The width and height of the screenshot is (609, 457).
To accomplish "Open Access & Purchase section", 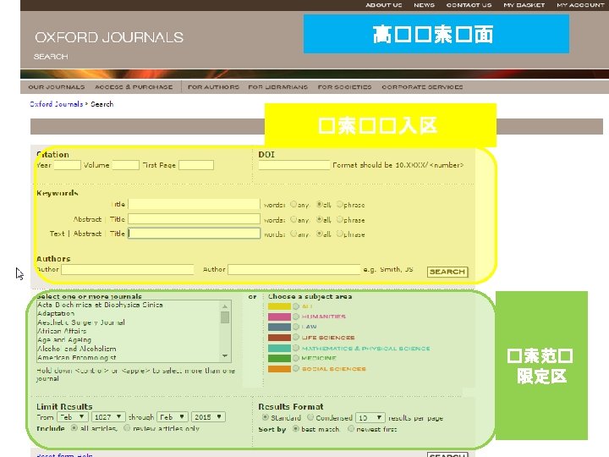I will 134,87.
